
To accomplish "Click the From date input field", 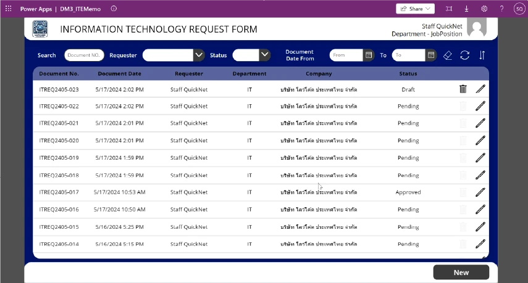I will pos(346,55).
